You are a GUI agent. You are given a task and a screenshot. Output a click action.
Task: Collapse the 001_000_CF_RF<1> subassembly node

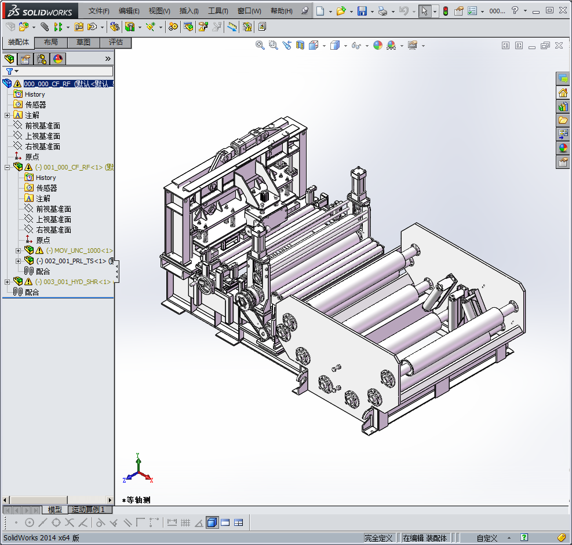(7, 167)
